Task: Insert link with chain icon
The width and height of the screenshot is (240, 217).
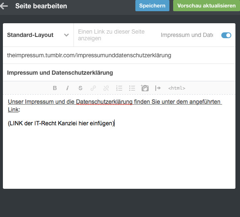Action: point(93,88)
